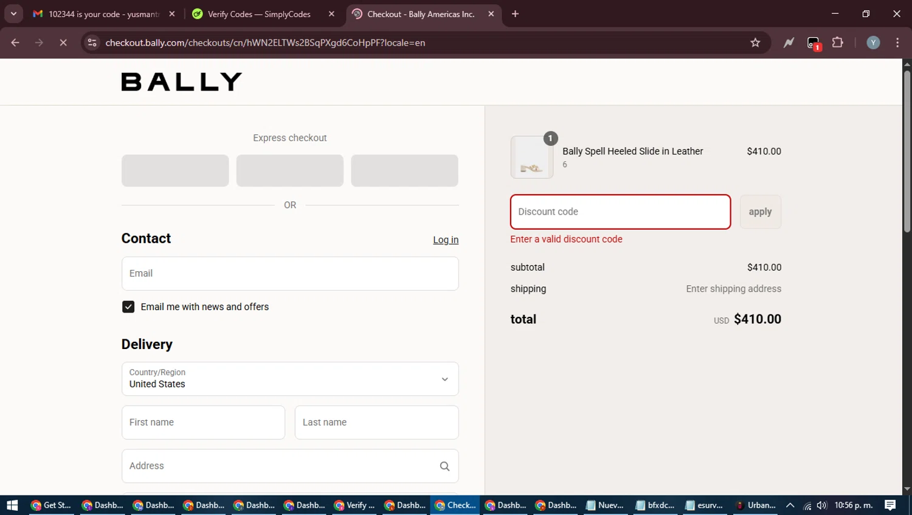The image size is (912, 515).
Task: Focus the First name field
Action: 203,423
